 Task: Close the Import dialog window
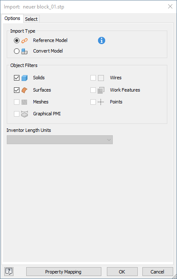[170, 7]
